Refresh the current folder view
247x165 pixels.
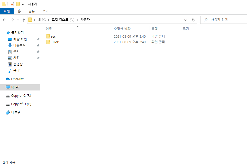coord(193,20)
